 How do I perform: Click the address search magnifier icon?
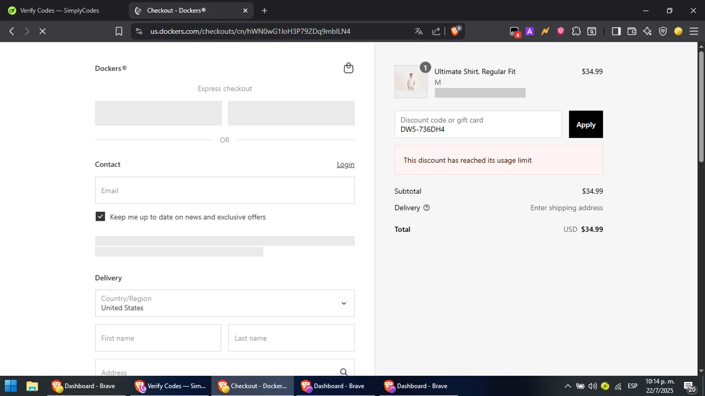[x=344, y=372]
